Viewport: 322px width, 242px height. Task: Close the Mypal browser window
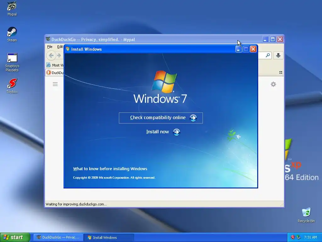click(x=280, y=39)
